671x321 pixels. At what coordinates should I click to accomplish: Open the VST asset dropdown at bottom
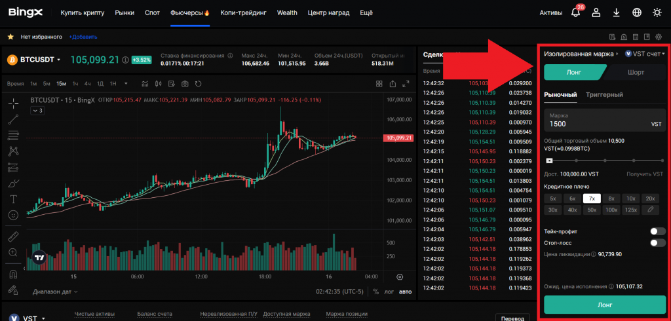28,318
